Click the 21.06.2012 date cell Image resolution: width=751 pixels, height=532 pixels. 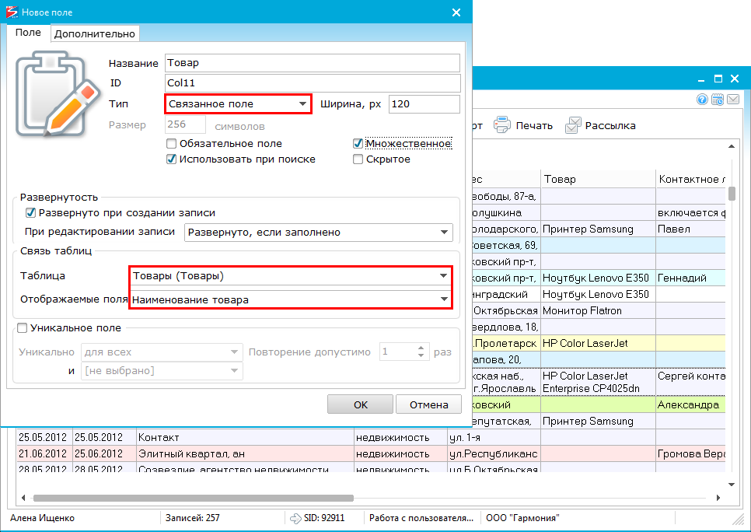[44, 454]
